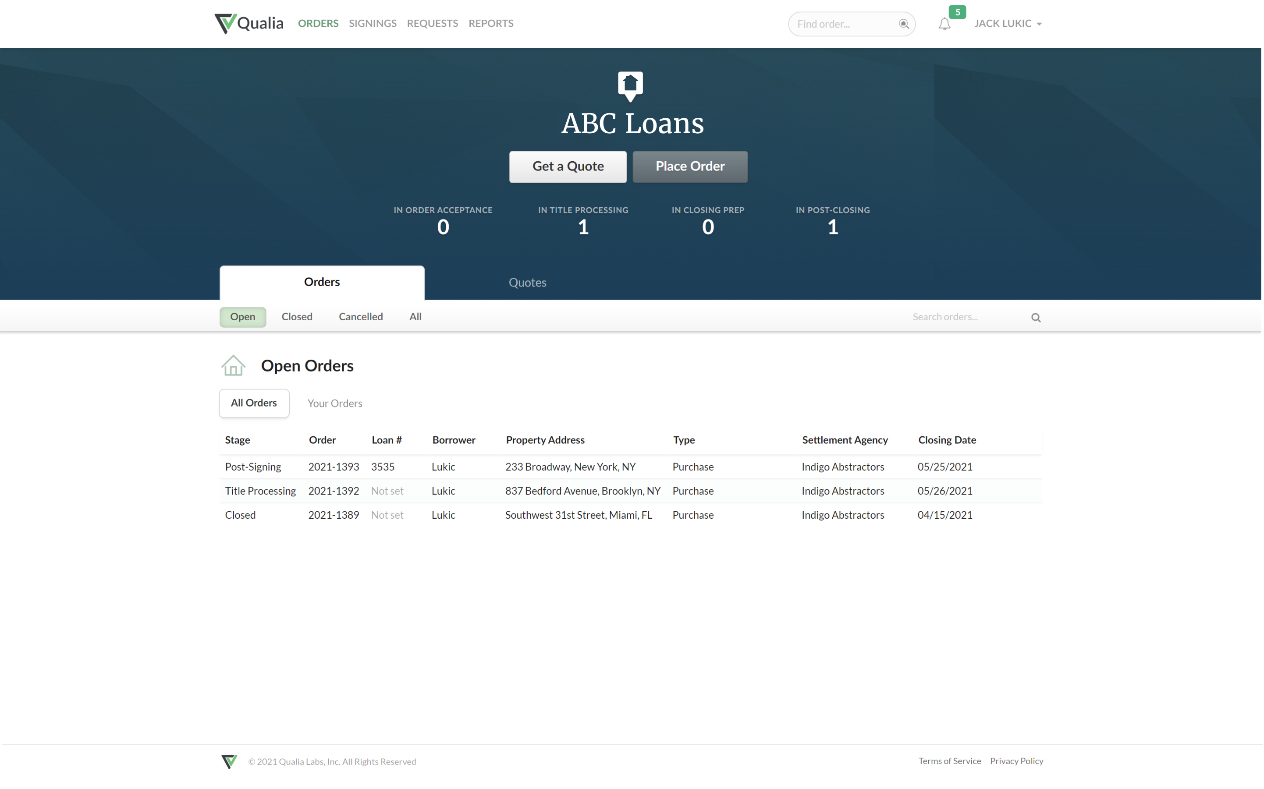Show the Your Orders view
Viewport: 1264px width, 789px height.
tap(334, 403)
